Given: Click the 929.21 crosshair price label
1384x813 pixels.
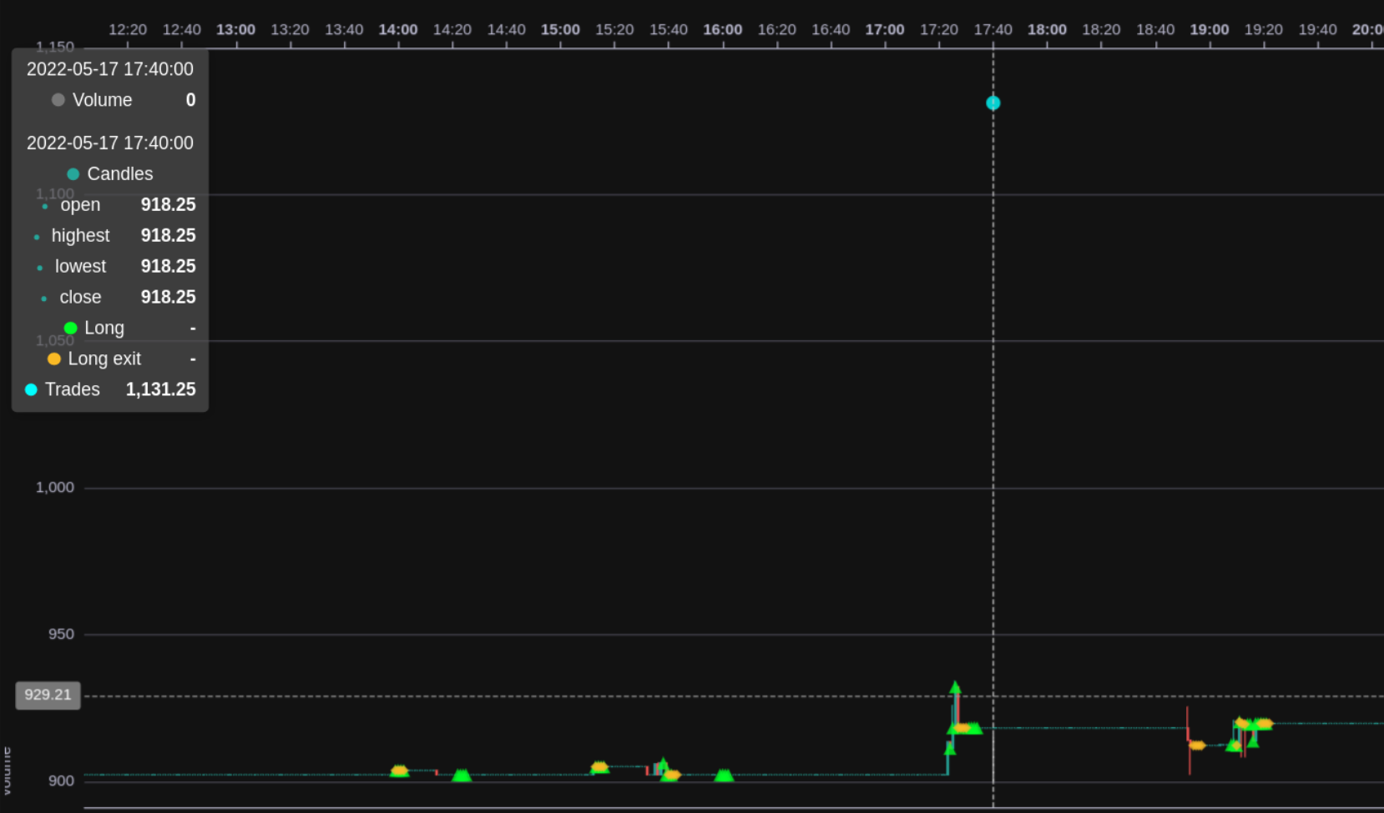Looking at the screenshot, I should [48, 695].
